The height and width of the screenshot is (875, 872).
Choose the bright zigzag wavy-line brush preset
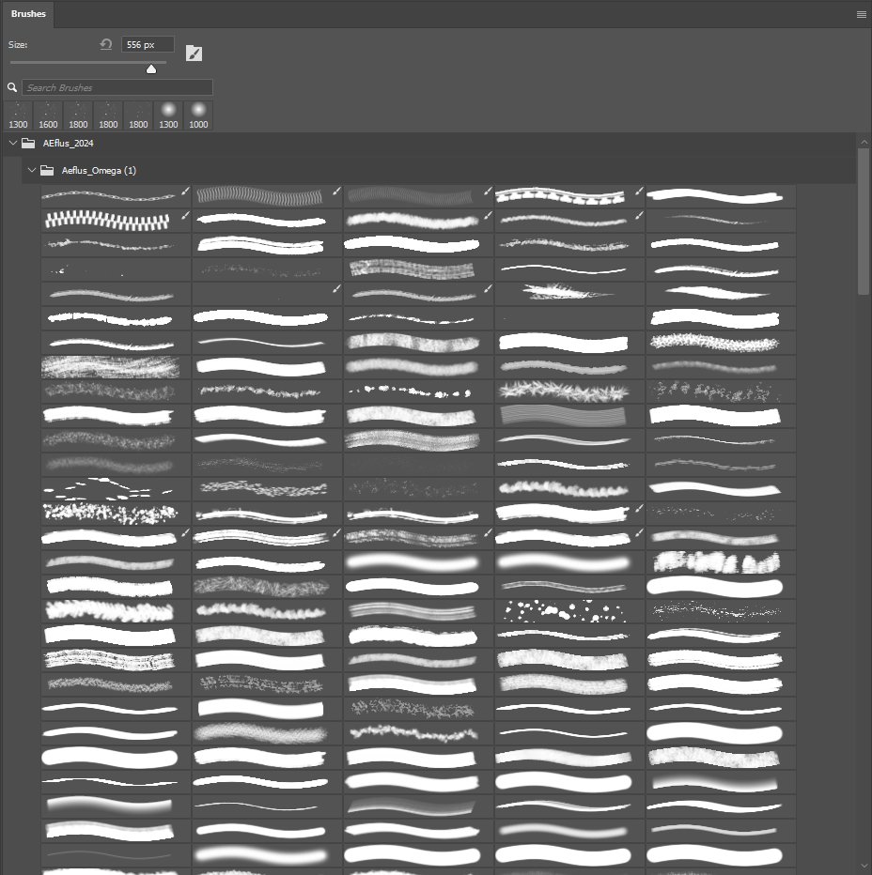click(x=267, y=196)
